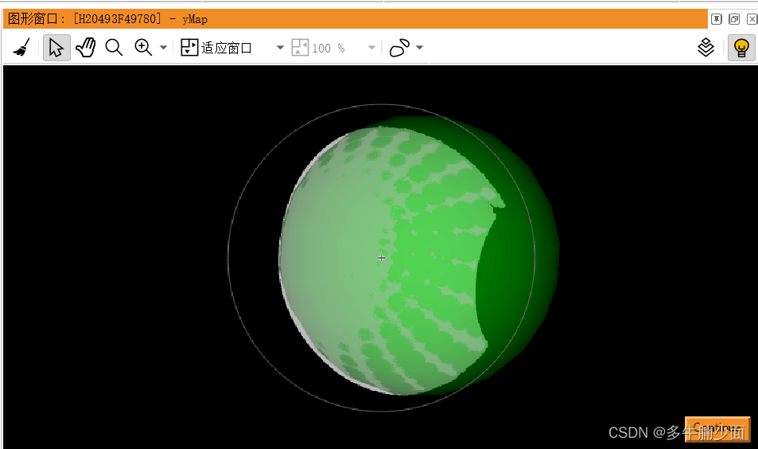Open the region shapes tool dropdown arrow
Viewport: 758px width, 449px height.
point(420,48)
